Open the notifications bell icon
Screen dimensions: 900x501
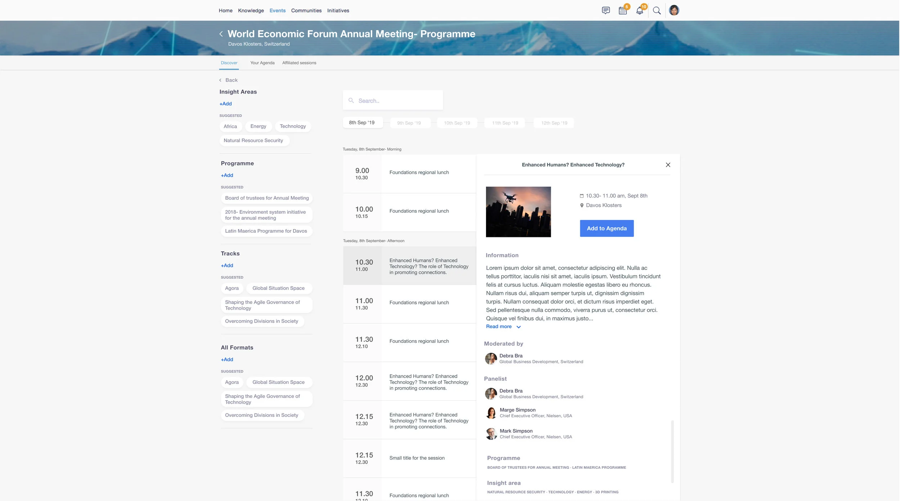pyautogui.click(x=640, y=10)
